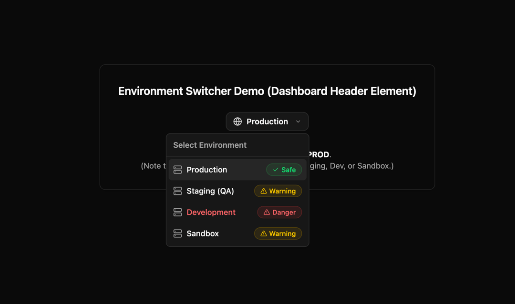Select Production from environment list
The image size is (515, 304).
click(237, 170)
